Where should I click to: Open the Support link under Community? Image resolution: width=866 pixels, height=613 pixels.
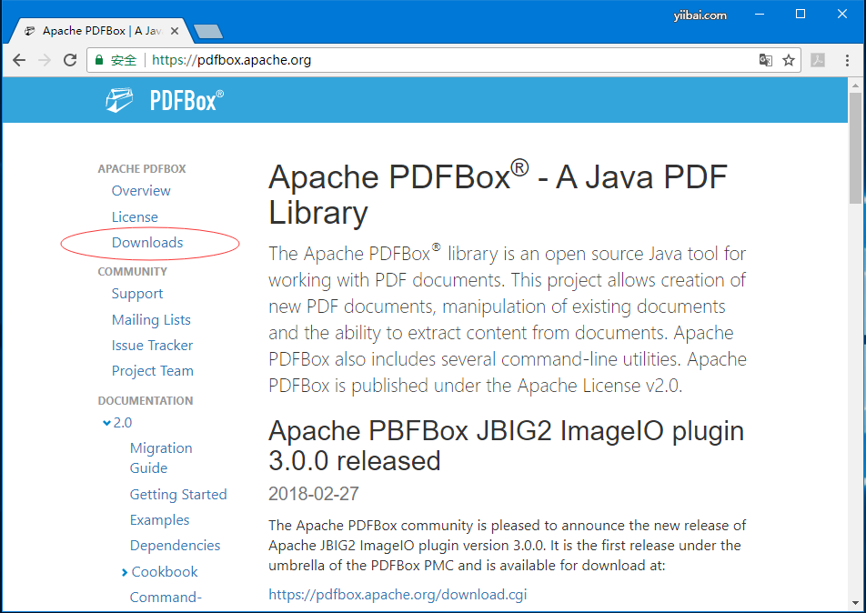[137, 294]
